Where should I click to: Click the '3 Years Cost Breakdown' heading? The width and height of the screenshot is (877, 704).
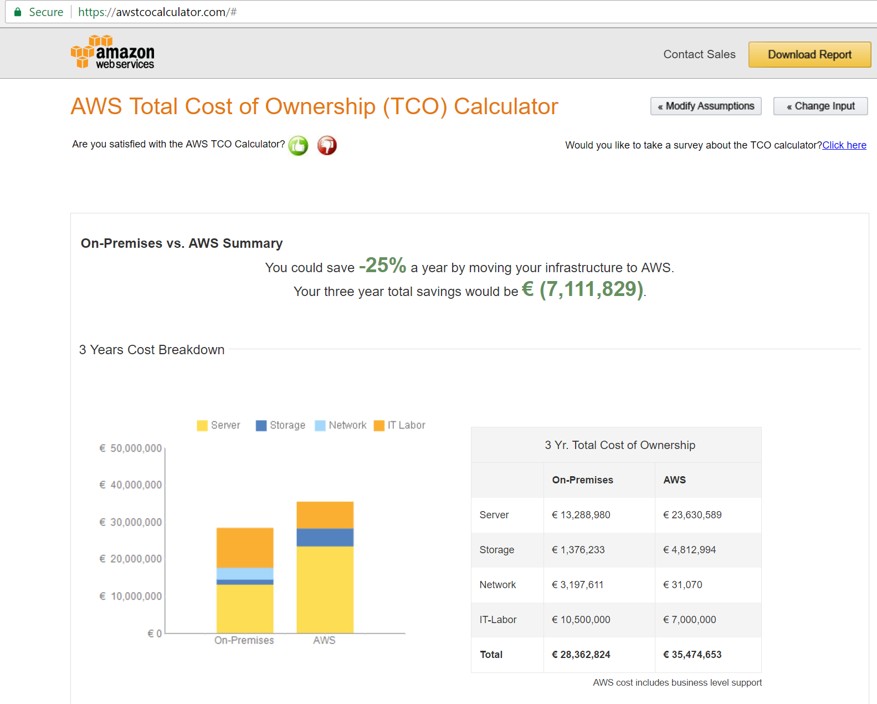pos(152,350)
